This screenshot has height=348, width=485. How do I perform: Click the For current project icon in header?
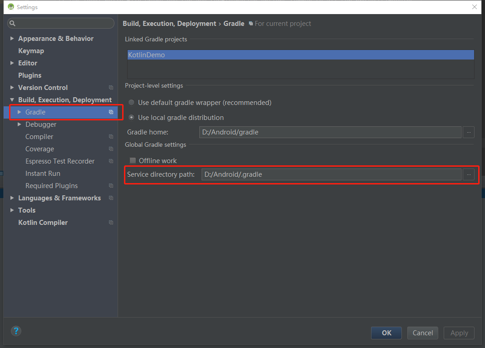coord(251,24)
